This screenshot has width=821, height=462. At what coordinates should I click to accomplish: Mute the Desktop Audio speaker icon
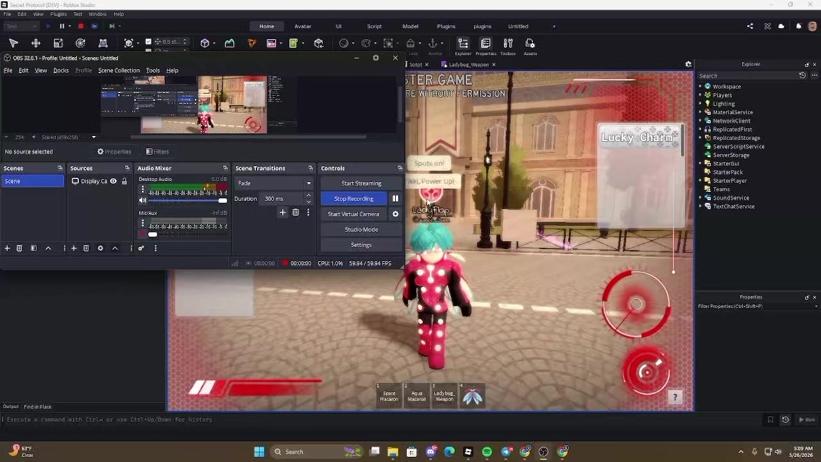coord(142,201)
